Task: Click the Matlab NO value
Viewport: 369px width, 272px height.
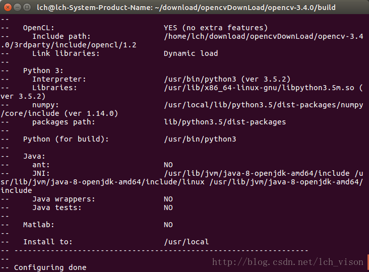Action: click(168, 225)
